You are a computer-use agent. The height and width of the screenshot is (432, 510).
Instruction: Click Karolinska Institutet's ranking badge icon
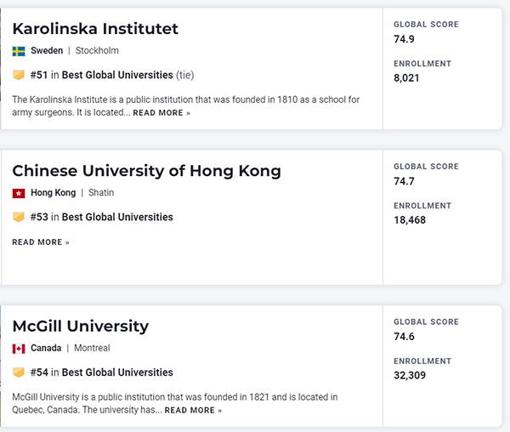click(19, 75)
